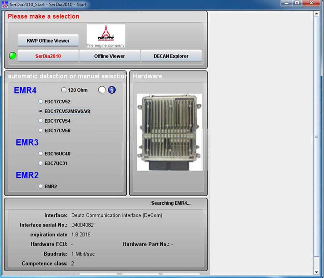Click the blue info icon next to EMR4
The height and width of the screenshot is (278, 324).
[112, 90]
